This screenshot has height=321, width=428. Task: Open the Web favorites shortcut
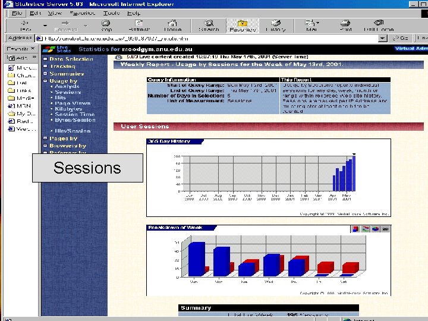point(21,128)
